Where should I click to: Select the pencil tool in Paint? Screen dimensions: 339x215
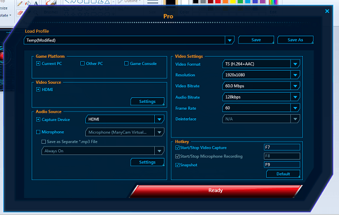(x=20, y=3)
